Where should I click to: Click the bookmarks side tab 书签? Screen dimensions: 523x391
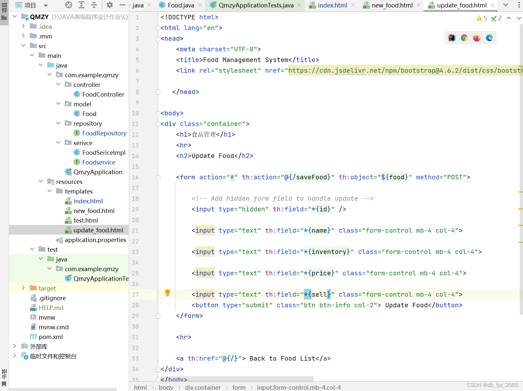(x=4, y=377)
